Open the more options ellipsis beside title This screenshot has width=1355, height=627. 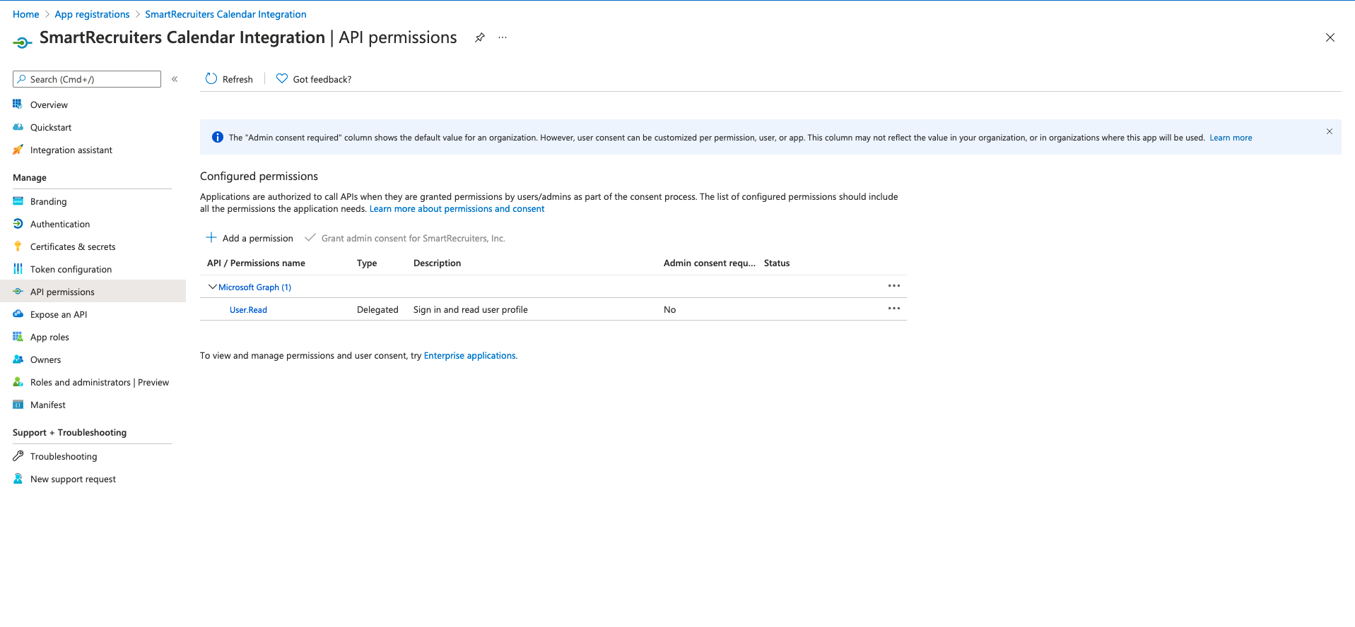point(503,37)
